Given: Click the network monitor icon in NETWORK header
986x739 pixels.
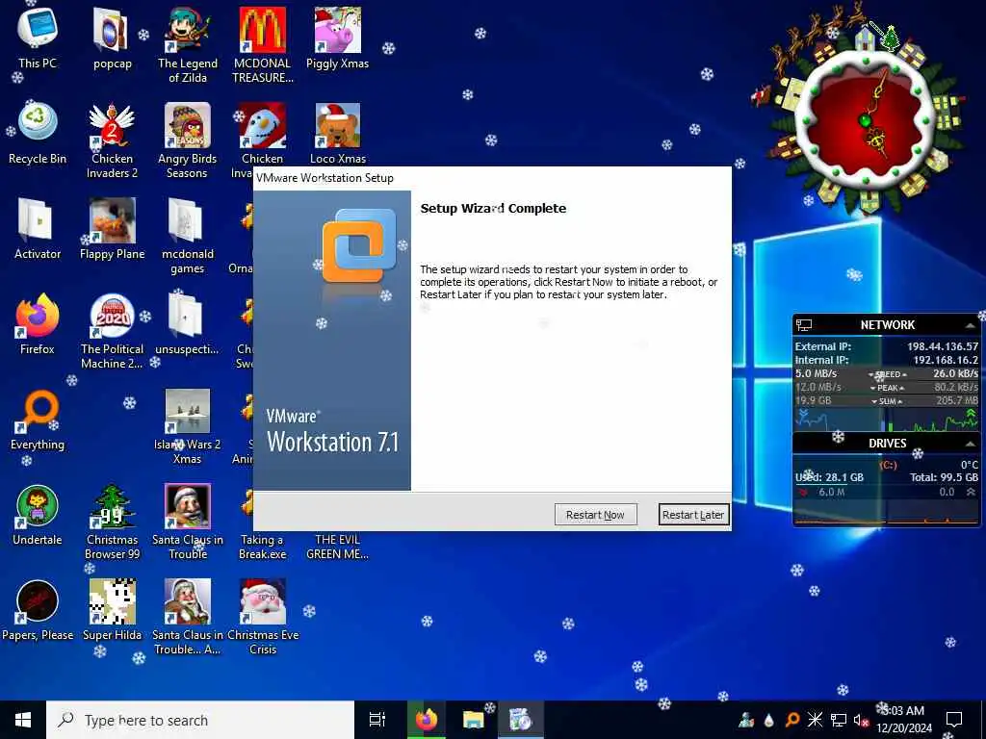Looking at the screenshot, I should pyautogui.click(x=804, y=325).
